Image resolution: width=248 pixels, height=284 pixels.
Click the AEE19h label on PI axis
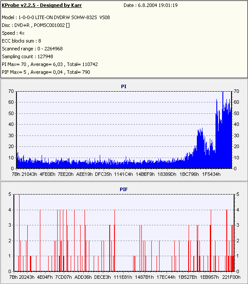pos(84,174)
